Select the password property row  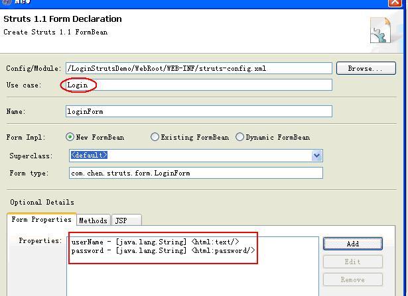pos(163,250)
